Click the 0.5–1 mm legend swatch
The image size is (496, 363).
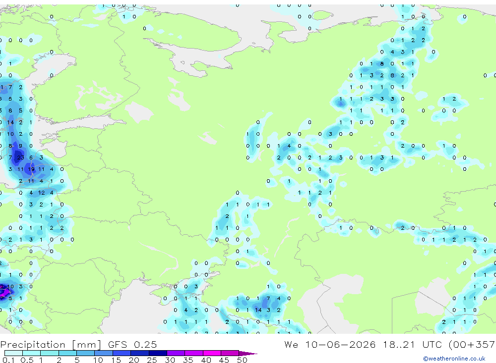[x=32, y=353]
